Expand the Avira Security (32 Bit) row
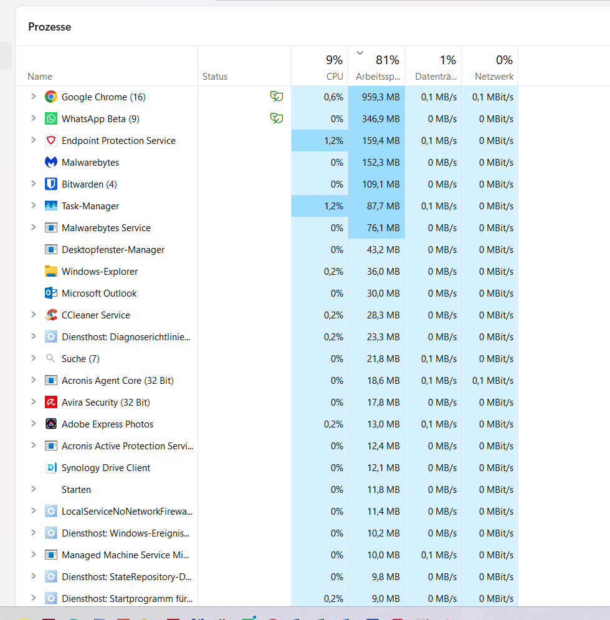The image size is (610, 620). click(x=34, y=401)
